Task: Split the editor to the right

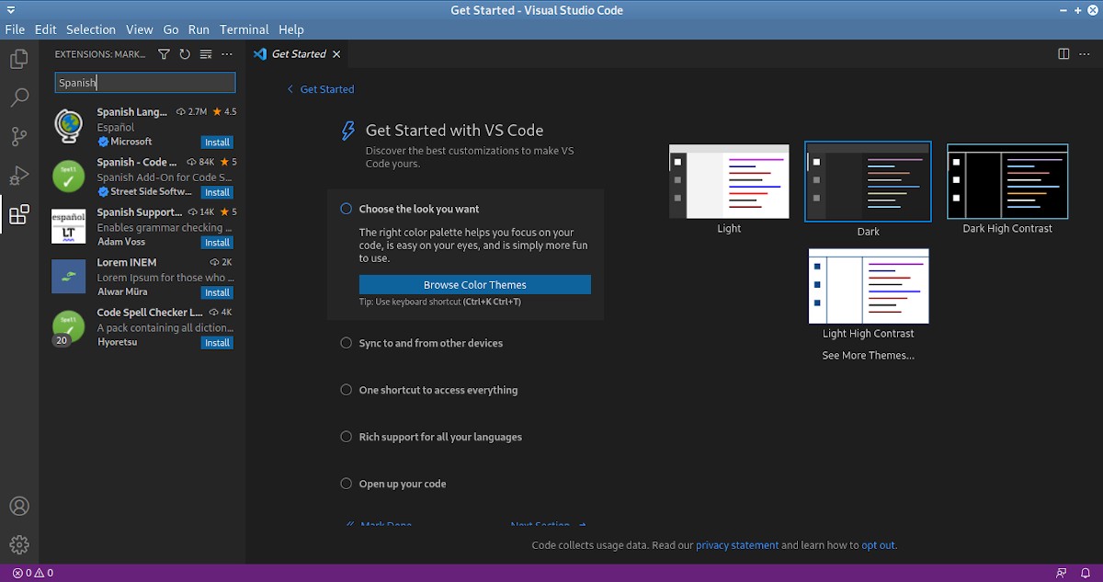Action: (1063, 54)
